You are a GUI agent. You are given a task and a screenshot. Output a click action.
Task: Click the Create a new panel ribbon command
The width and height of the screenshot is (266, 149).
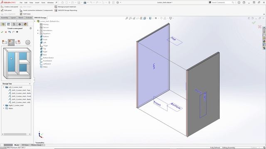pos(10,7)
